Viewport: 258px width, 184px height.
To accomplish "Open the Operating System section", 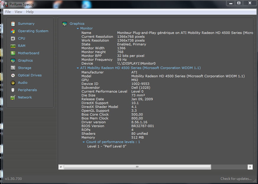I will pyautogui.click(x=33, y=31).
